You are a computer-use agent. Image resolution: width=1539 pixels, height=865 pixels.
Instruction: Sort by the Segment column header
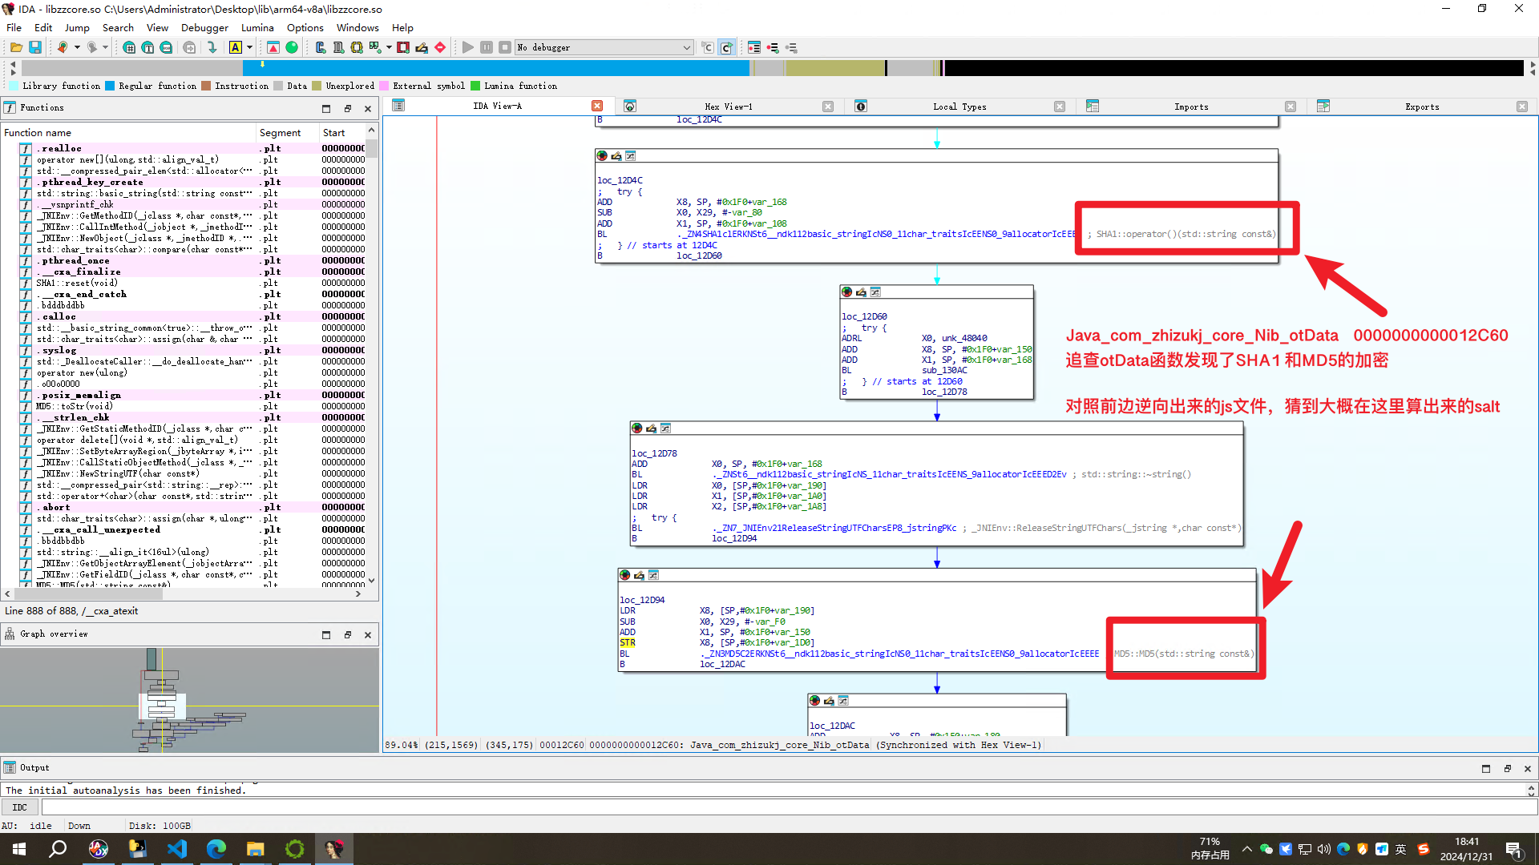(x=280, y=133)
